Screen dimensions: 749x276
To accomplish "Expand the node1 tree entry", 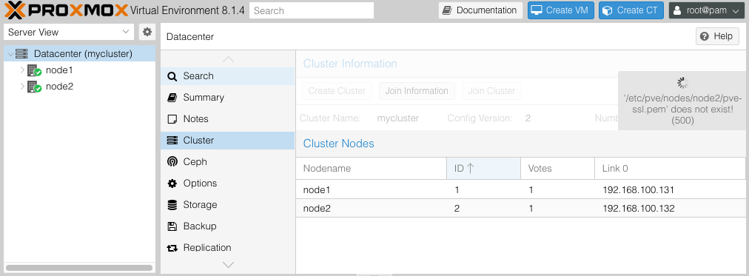I will [x=22, y=71].
